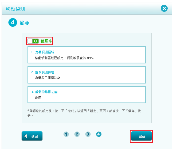Click the 移動偵測 dialog title
Viewport: 173px width, 152px height.
click(x=15, y=9)
